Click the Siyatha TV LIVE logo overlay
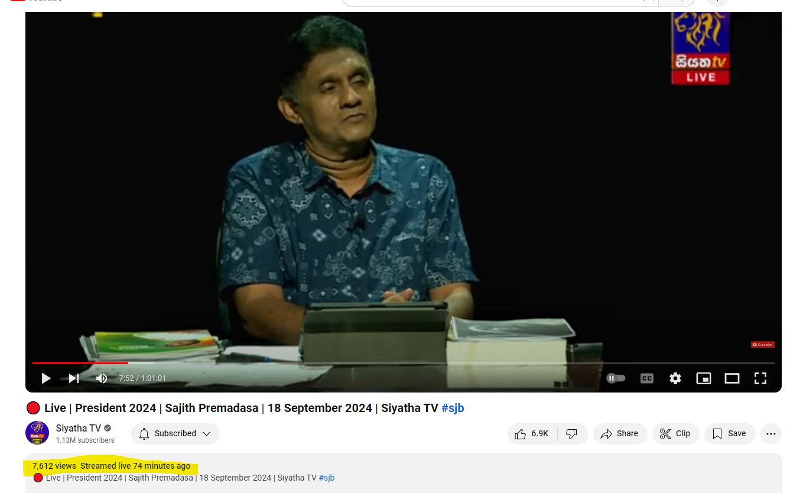This screenshot has height=493, width=790. point(700,48)
